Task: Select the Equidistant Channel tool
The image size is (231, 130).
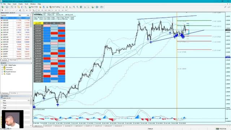Action: point(20,10)
